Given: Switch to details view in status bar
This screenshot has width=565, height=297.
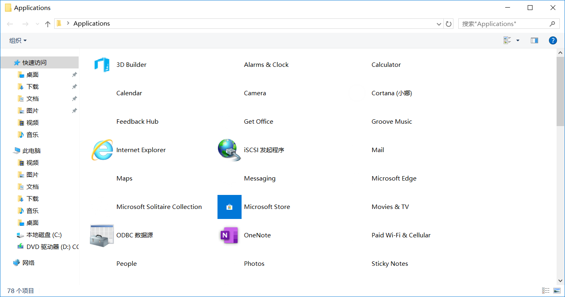Looking at the screenshot, I should [546, 291].
